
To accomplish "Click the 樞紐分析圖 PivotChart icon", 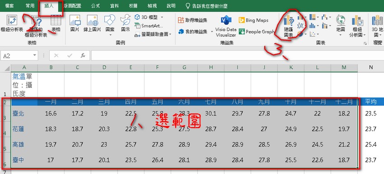I will (357, 26).
